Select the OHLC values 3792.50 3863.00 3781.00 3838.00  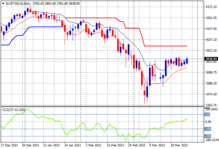pyautogui.click(x=56, y=4)
